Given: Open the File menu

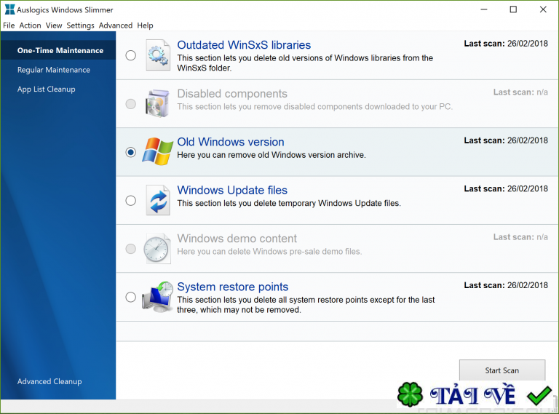Looking at the screenshot, I should coord(9,25).
